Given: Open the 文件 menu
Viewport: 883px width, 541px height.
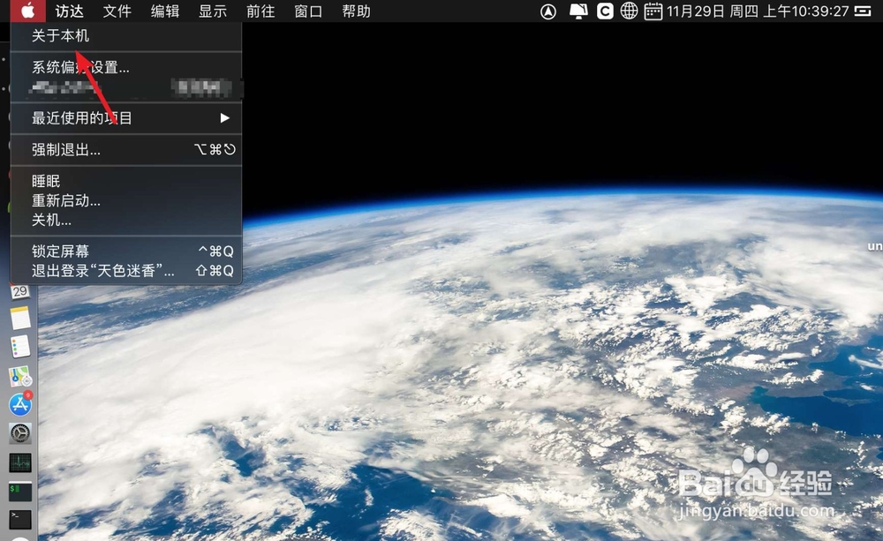Looking at the screenshot, I should tap(117, 11).
